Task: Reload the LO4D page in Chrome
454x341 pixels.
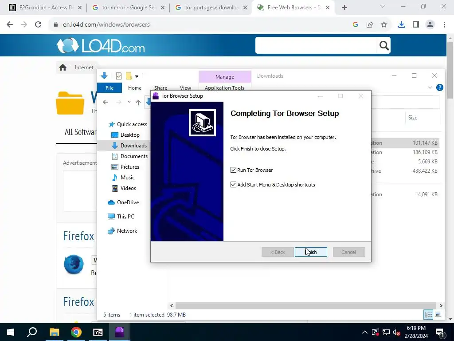Action: [38, 25]
